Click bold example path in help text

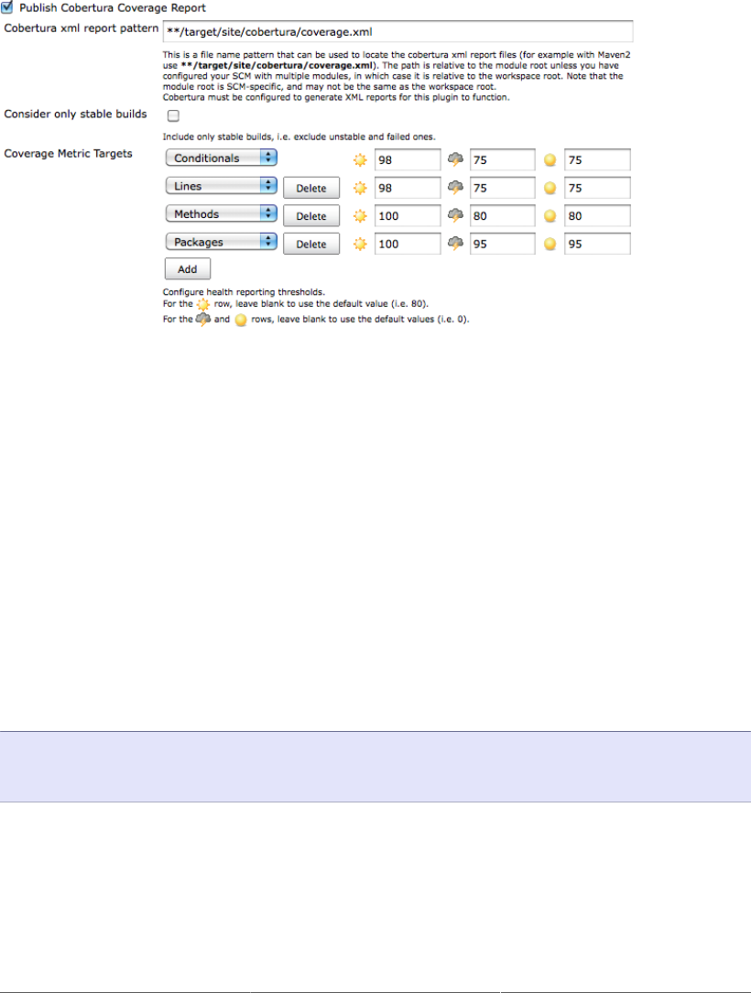[x=277, y=65]
